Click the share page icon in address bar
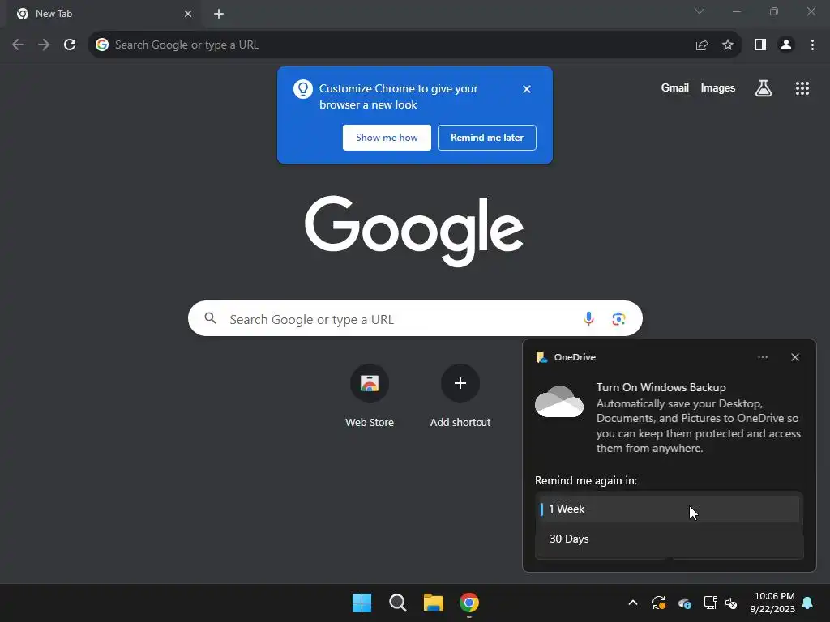This screenshot has height=622, width=830. [x=701, y=45]
